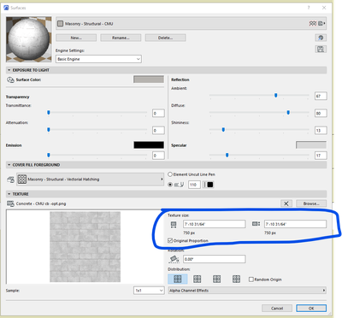342x318 pixels.
Task: Click the texture height input field
Action: coord(295,224)
